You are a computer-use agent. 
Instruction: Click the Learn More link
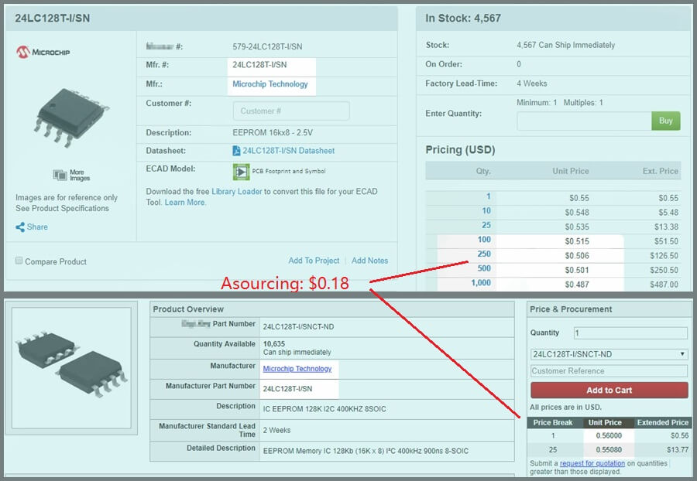coord(185,203)
